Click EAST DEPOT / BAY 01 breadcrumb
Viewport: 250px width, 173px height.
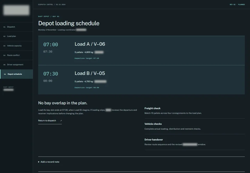(x=49, y=16)
